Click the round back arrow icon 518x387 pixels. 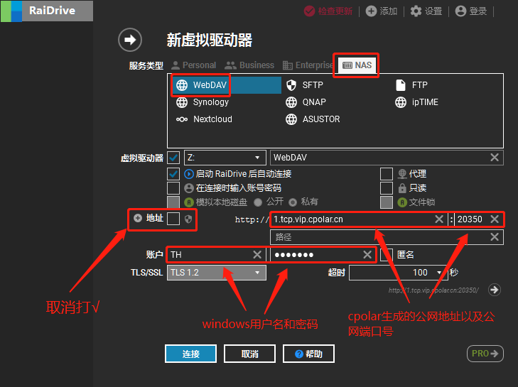click(130, 40)
